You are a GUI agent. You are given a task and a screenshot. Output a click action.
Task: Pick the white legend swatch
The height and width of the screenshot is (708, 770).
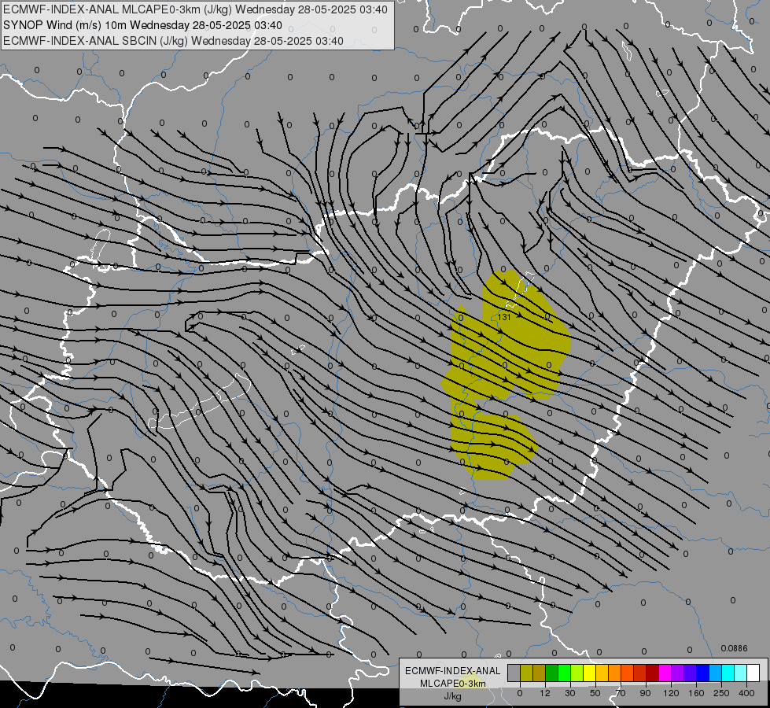pos(753,673)
